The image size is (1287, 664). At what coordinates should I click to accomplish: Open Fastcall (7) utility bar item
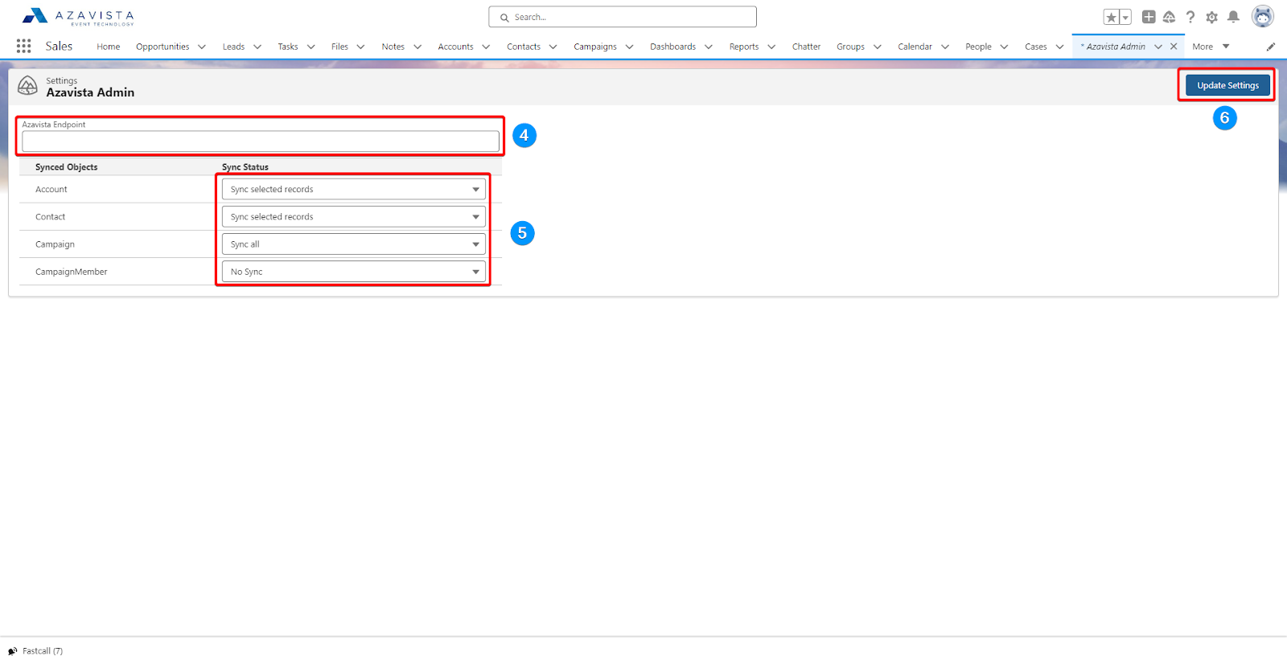pyautogui.click(x=35, y=651)
